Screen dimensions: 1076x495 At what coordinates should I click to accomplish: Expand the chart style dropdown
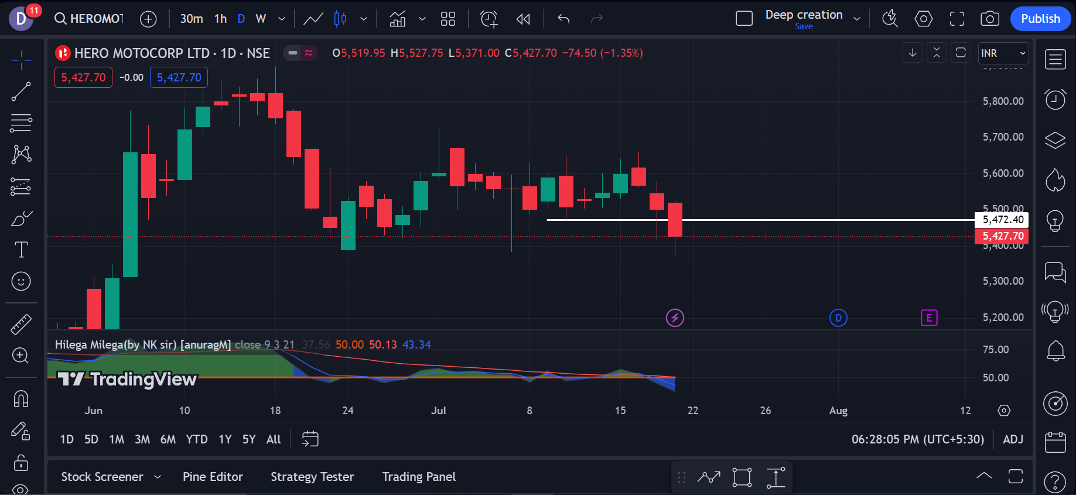tap(364, 19)
